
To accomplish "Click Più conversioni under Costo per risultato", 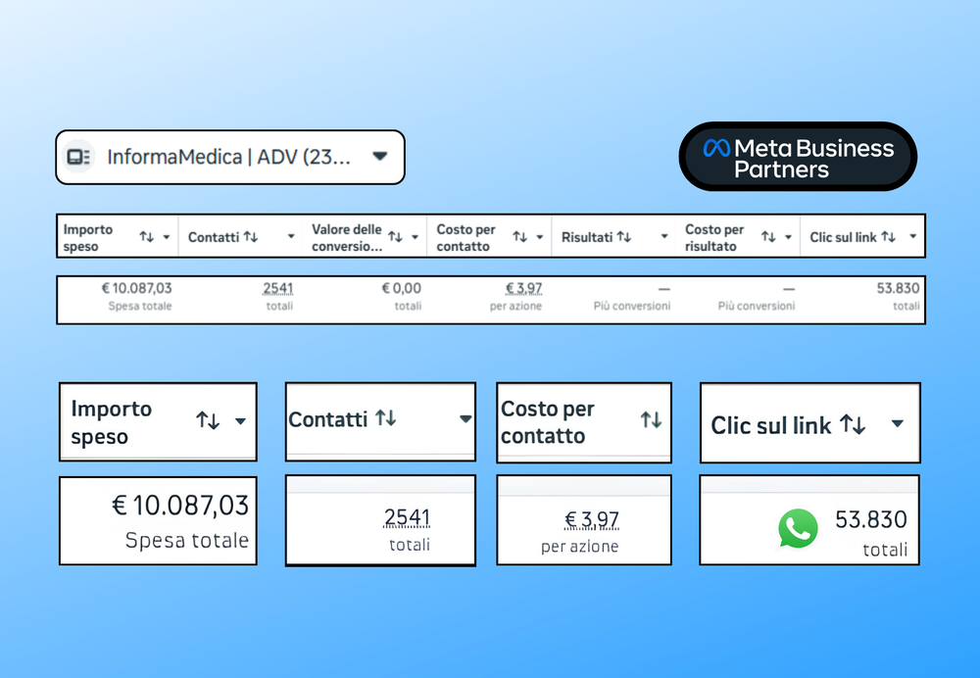I will point(757,306).
